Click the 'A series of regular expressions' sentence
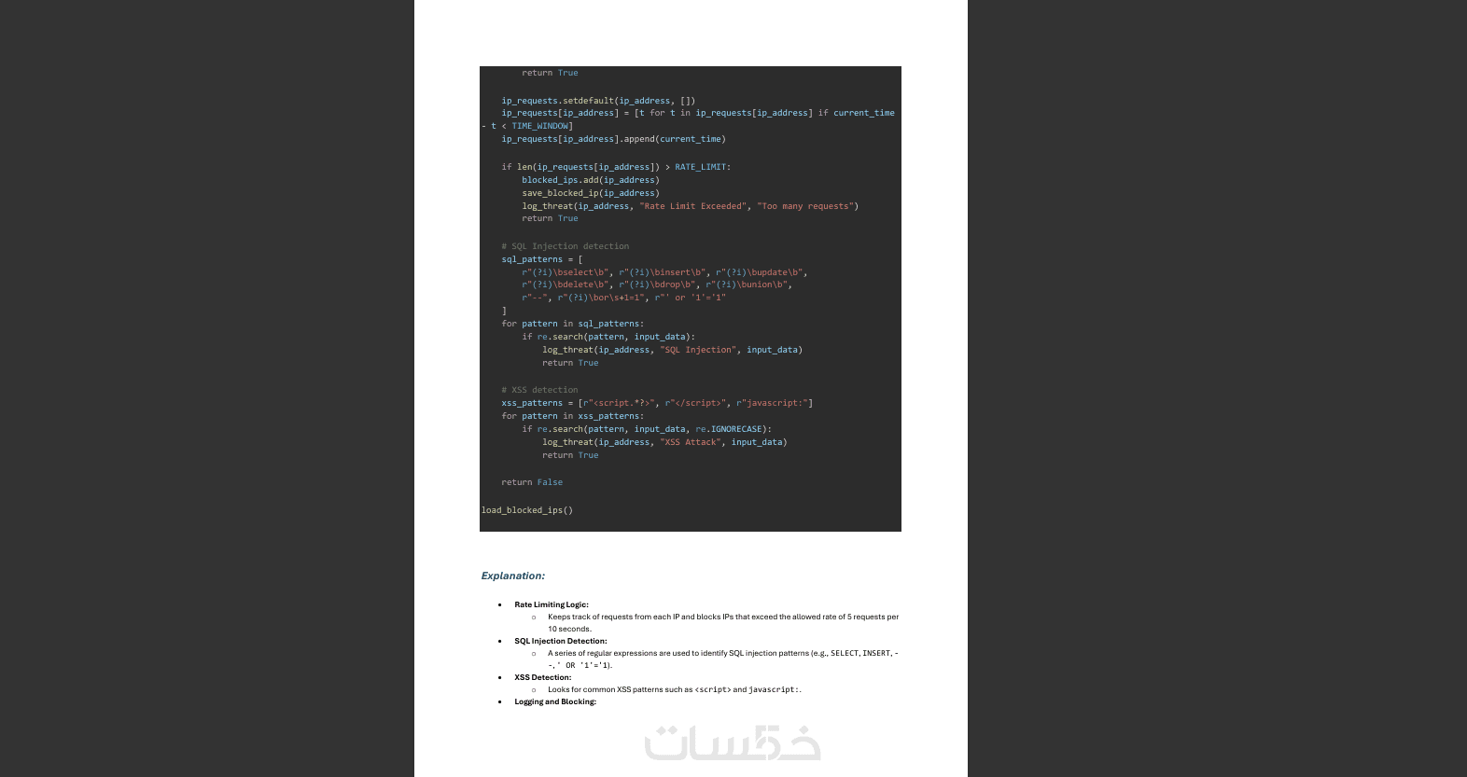Screen dimensions: 1467x777 [723, 659]
